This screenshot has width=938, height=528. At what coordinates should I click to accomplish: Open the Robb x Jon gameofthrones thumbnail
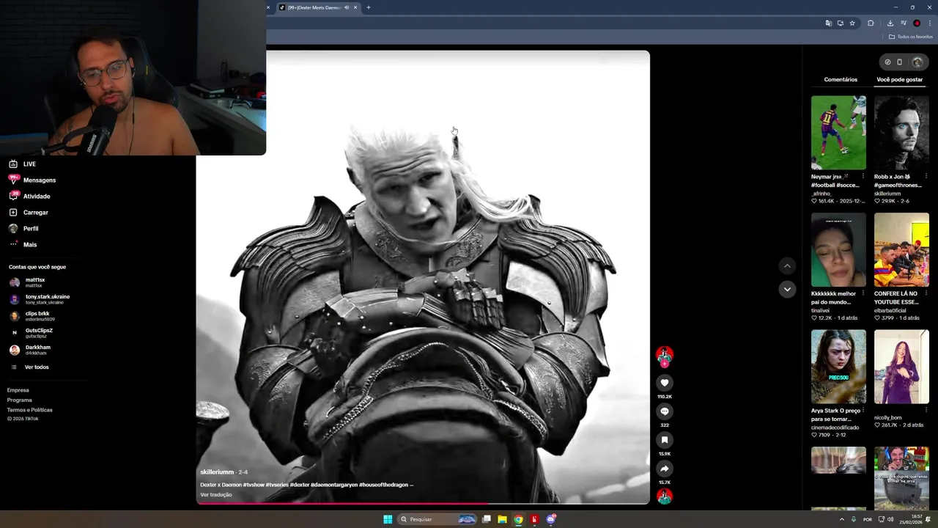(901, 133)
